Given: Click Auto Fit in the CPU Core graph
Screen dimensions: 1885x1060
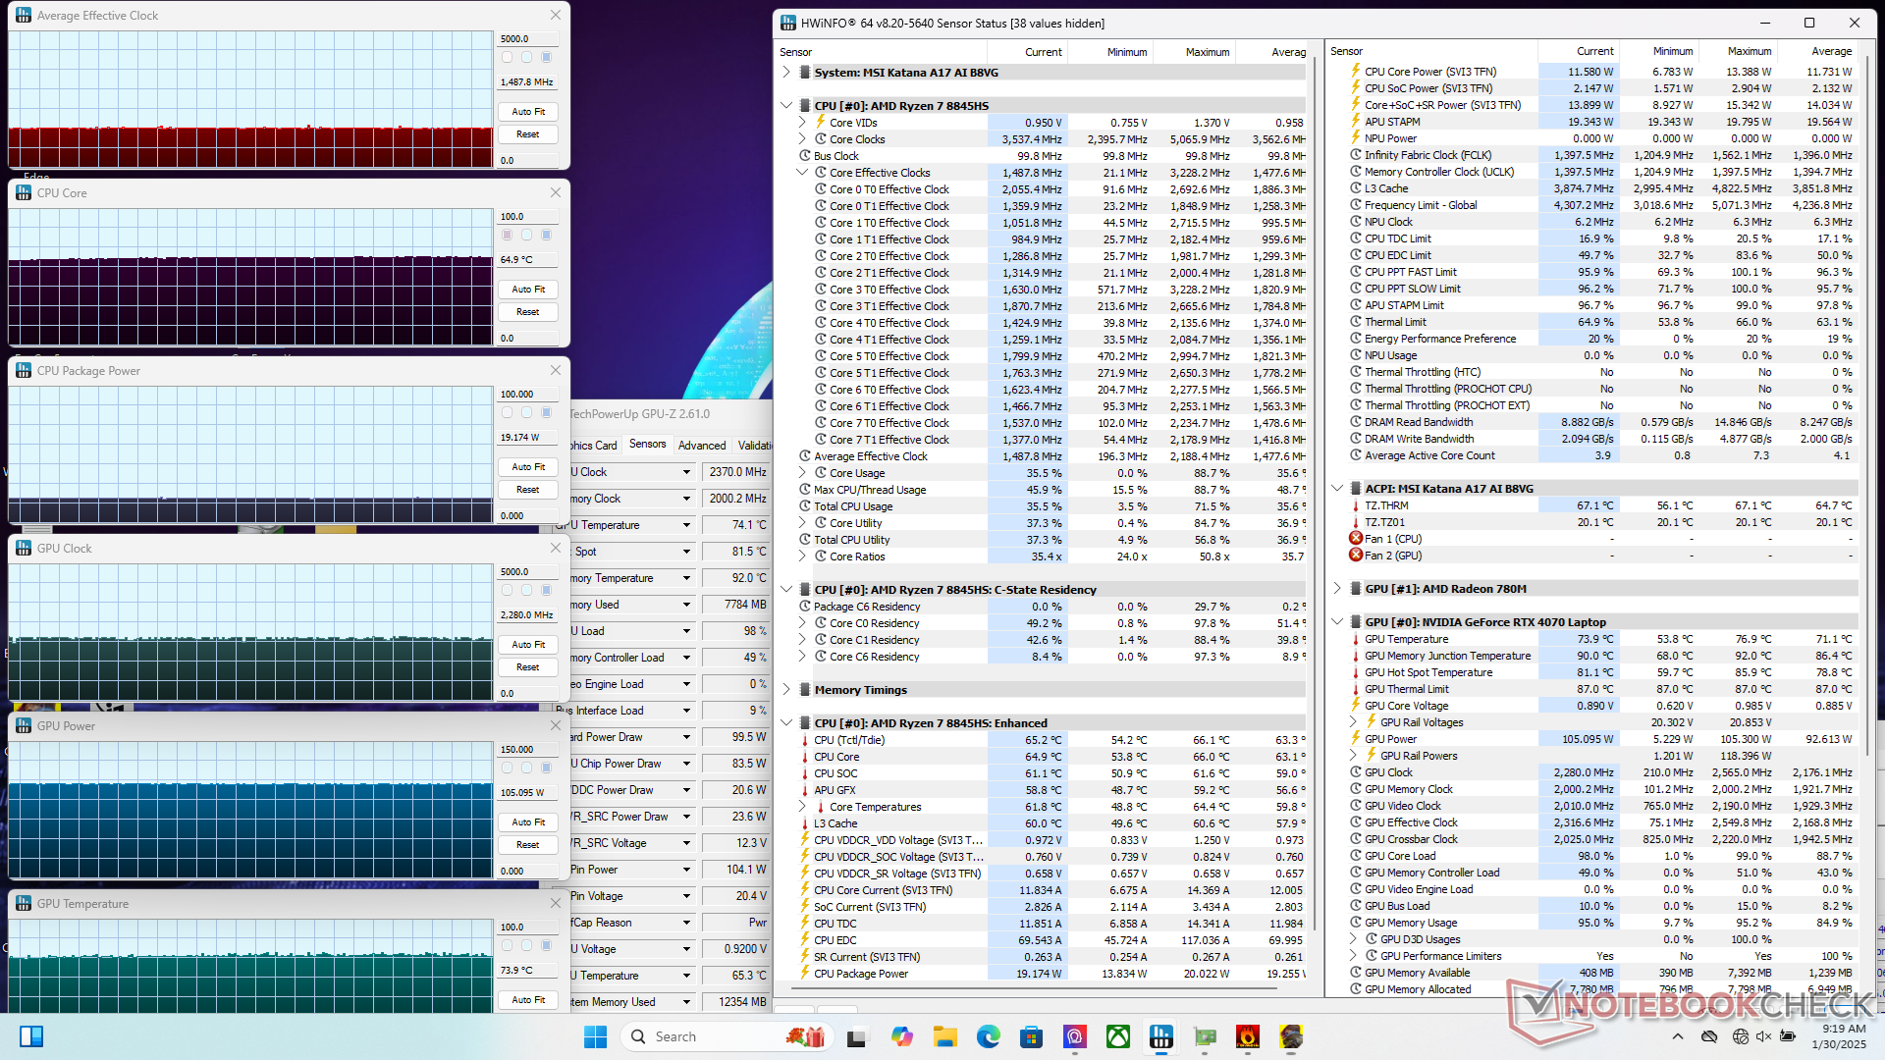Looking at the screenshot, I should [528, 290].
